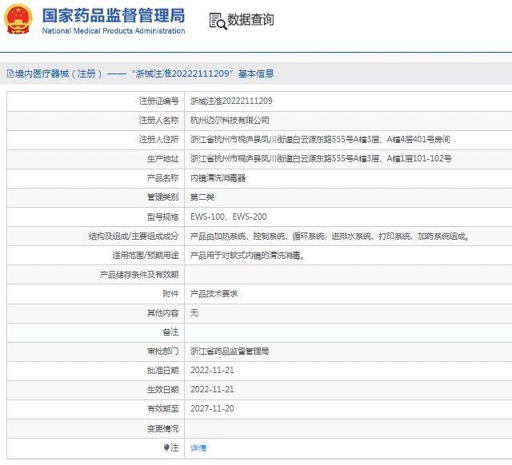Click the structure composition description text
Screen dimensions: 512x465
point(330,236)
